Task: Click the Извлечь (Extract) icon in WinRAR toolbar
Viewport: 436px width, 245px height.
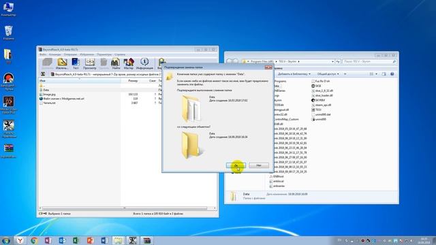Action: pos(62,63)
